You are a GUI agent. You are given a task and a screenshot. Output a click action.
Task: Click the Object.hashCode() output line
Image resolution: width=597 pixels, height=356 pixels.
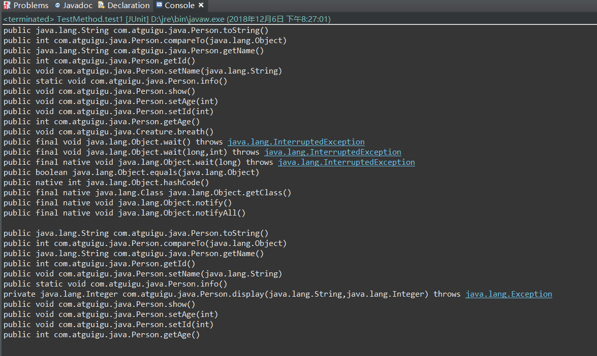coord(106,183)
